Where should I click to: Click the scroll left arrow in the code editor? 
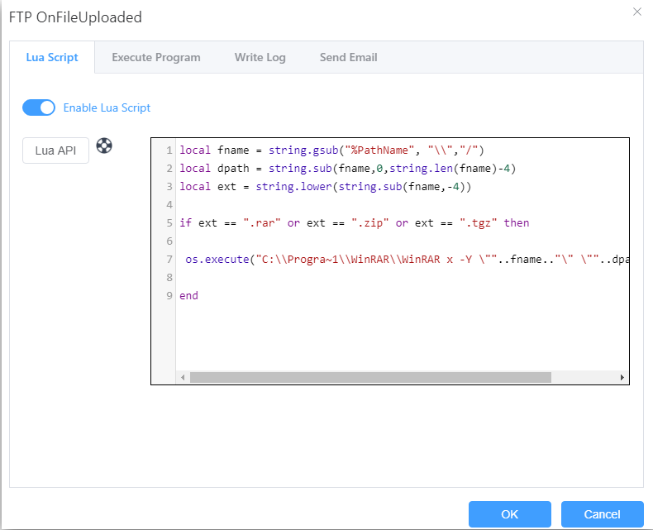tap(183, 378)
